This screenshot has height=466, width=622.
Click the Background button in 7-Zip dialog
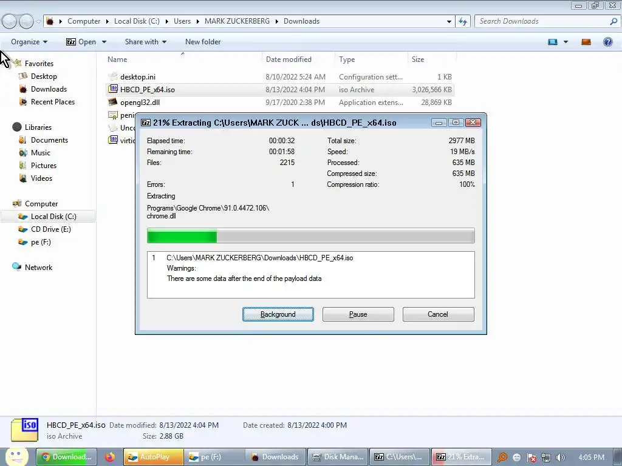click(278, 314)
